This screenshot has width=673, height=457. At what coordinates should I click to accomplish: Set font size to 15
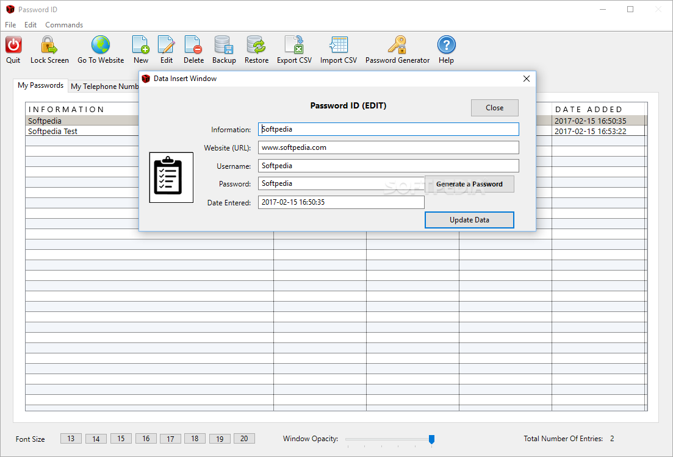point(121,439)
